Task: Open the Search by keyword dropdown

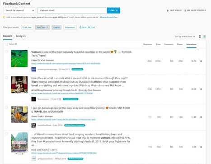Action: click(x=19, y=10)
